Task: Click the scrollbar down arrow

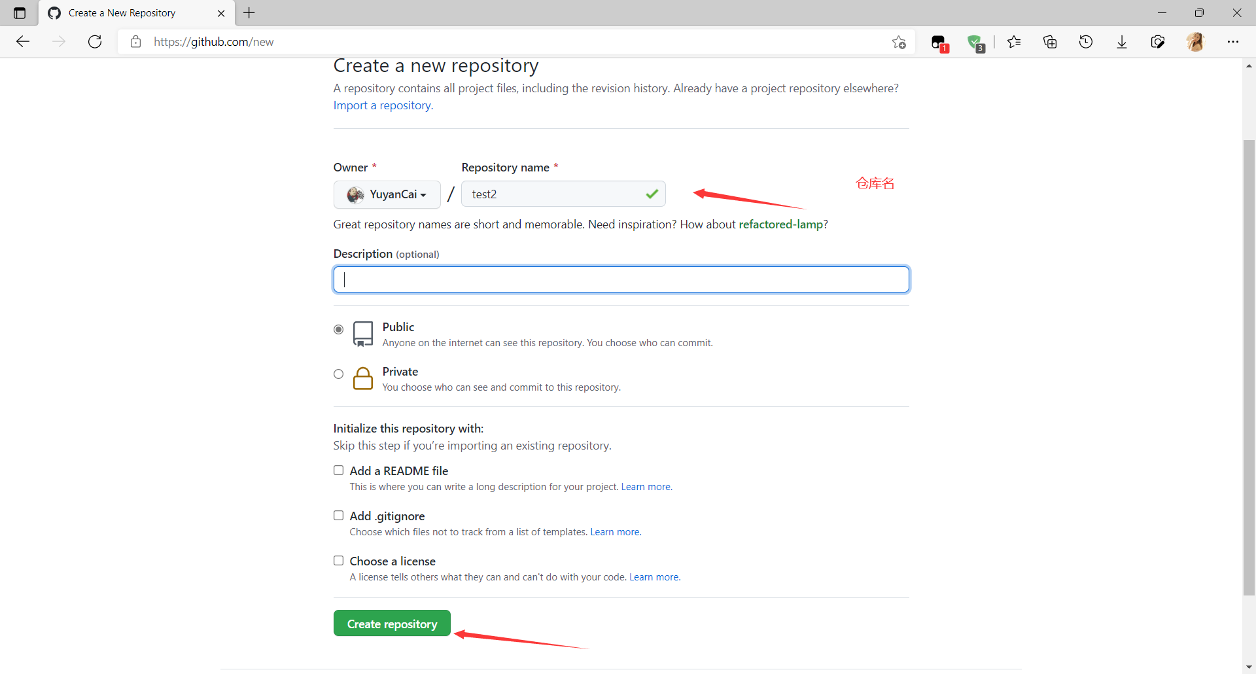Action: 1249,667
